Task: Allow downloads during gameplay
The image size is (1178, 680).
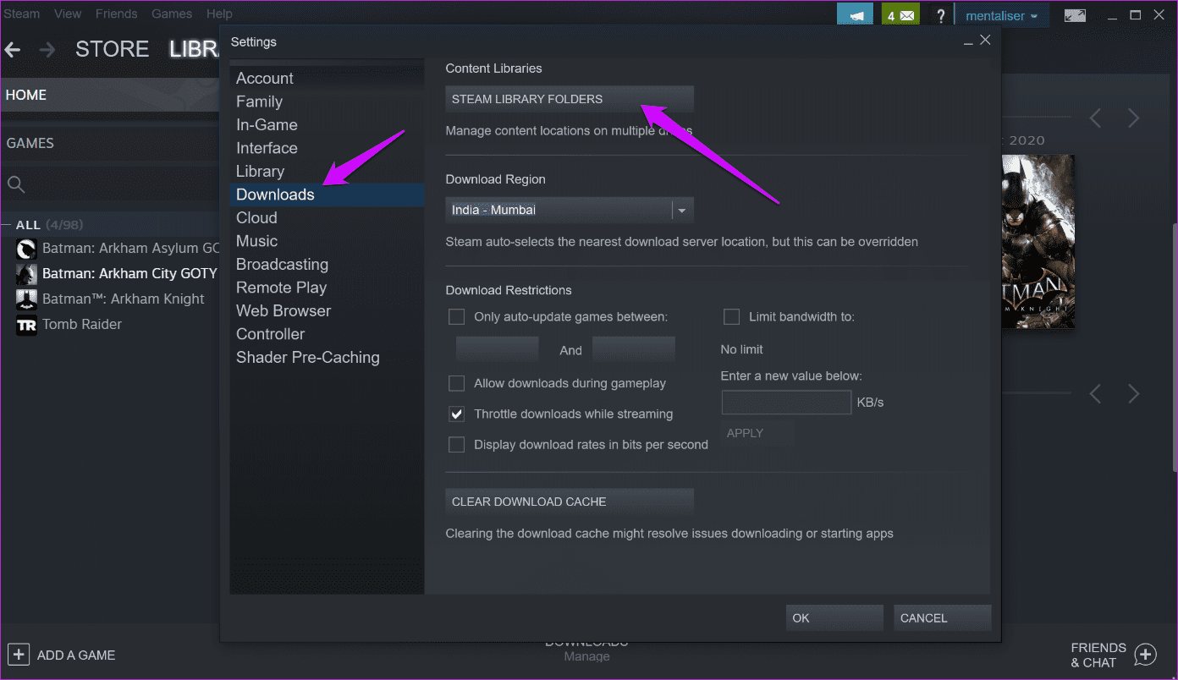Action: 456,382
